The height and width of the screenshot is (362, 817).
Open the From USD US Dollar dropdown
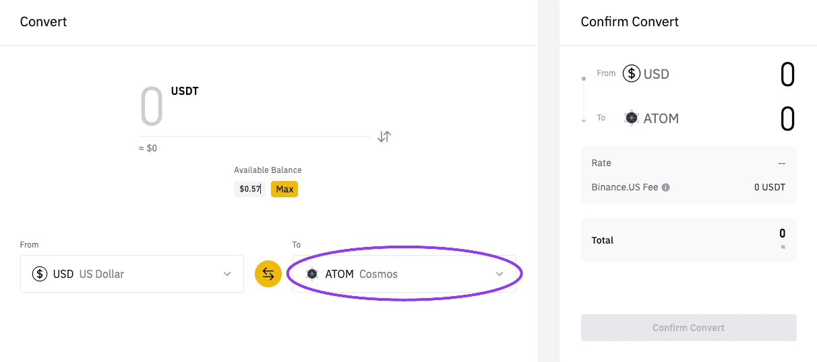coord(131,274)
